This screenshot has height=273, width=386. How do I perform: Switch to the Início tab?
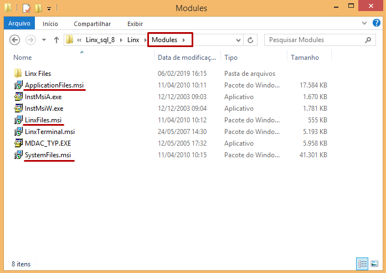point(50,24)
